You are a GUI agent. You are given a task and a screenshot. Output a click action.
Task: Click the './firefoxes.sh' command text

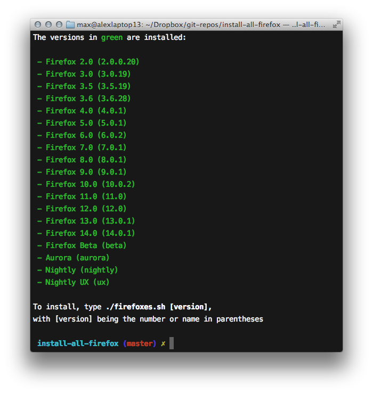pyautogui.click(x=135, y=307)
